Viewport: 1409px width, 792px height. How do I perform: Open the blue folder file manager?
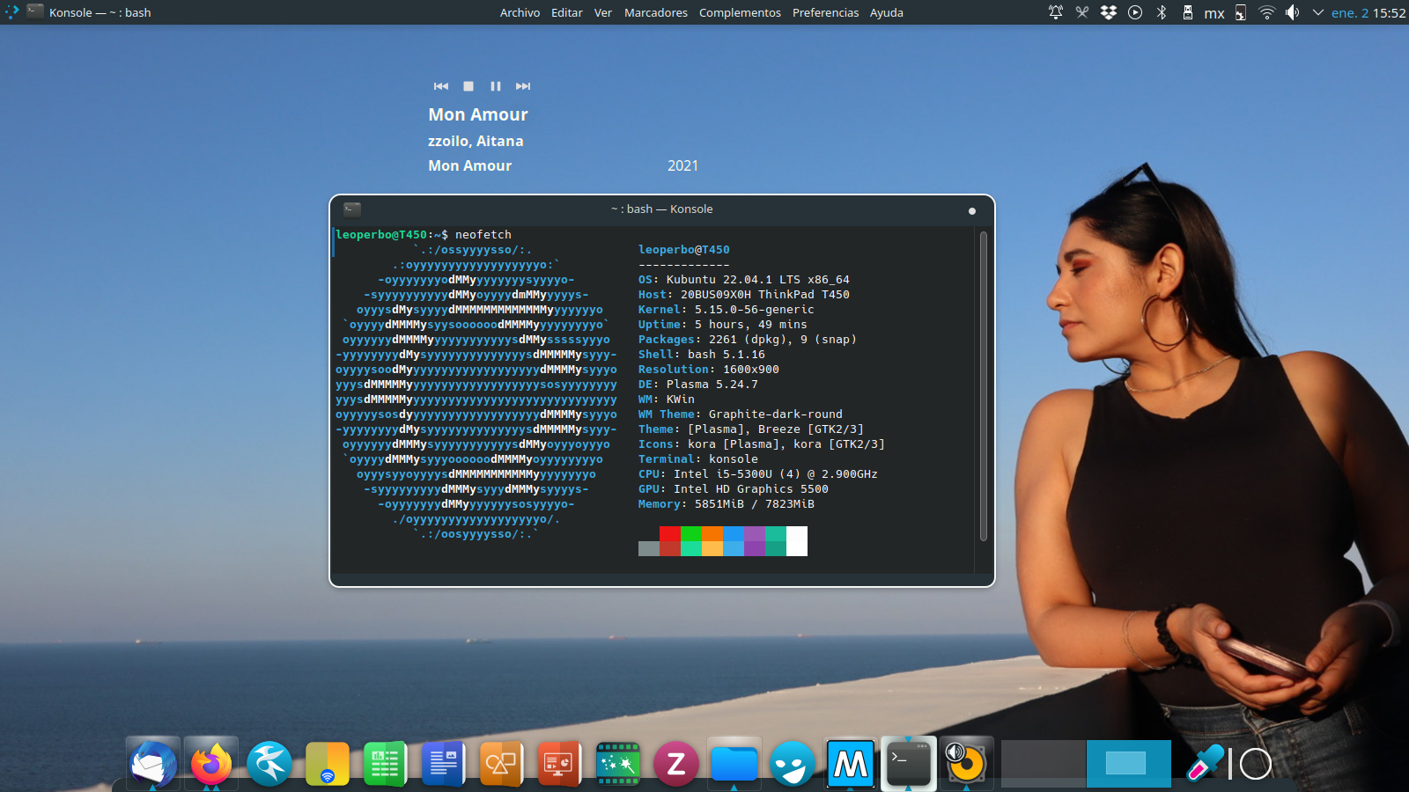[734, 763]
